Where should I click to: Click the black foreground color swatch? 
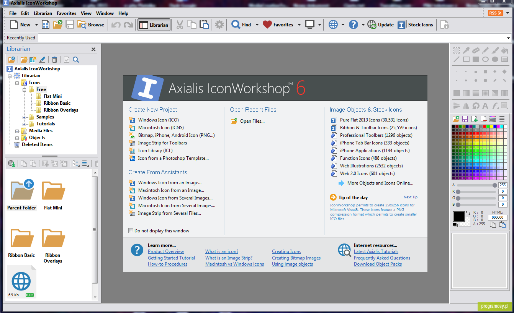pos(458,217)
